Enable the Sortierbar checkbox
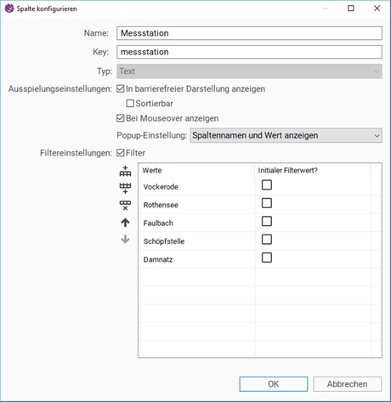Screen dimensions: 391x402 coord(130,104)
